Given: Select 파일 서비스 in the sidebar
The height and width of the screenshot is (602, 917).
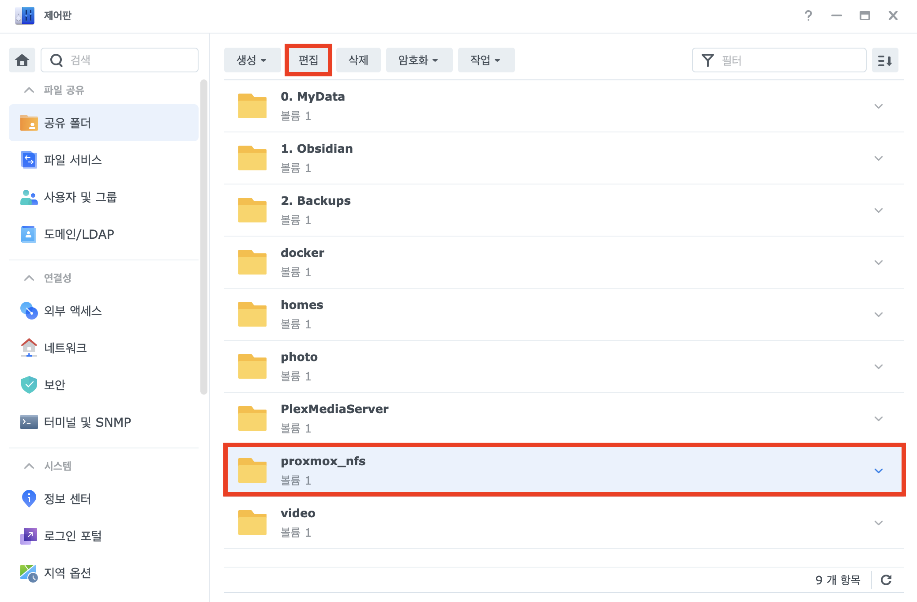Looking at the screenshot, I should (x=73, y=160).
